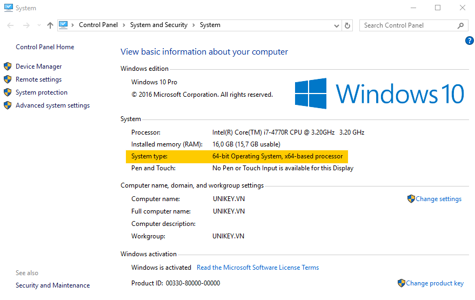Open the address bar history dropdown
475x300 pixels.
336,26
